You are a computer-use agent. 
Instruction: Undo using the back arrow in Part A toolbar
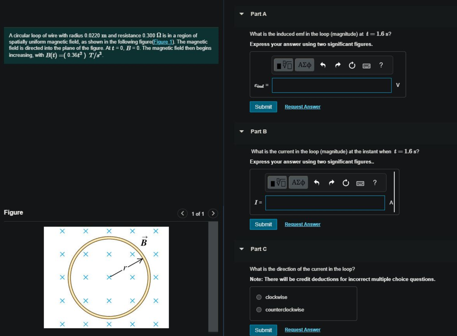coord(323,65)
